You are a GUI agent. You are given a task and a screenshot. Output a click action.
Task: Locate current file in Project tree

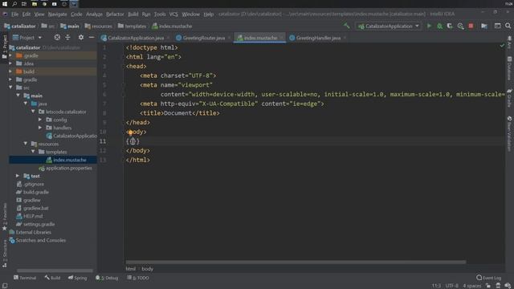click(57, 38)
